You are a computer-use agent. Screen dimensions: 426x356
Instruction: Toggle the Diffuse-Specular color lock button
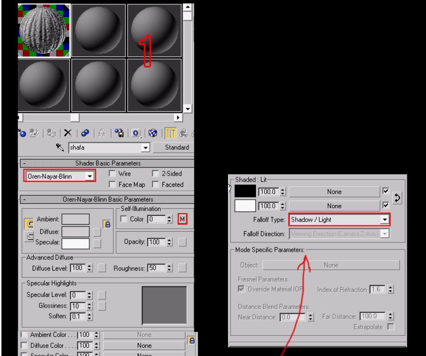coord(29,237)
